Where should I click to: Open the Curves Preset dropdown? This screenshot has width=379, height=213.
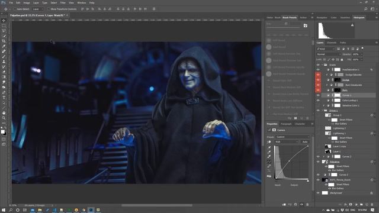pyautogui.click(x=293, y=137)
